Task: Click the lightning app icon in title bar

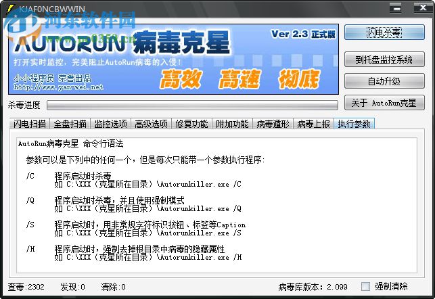Action: (11, 8)
